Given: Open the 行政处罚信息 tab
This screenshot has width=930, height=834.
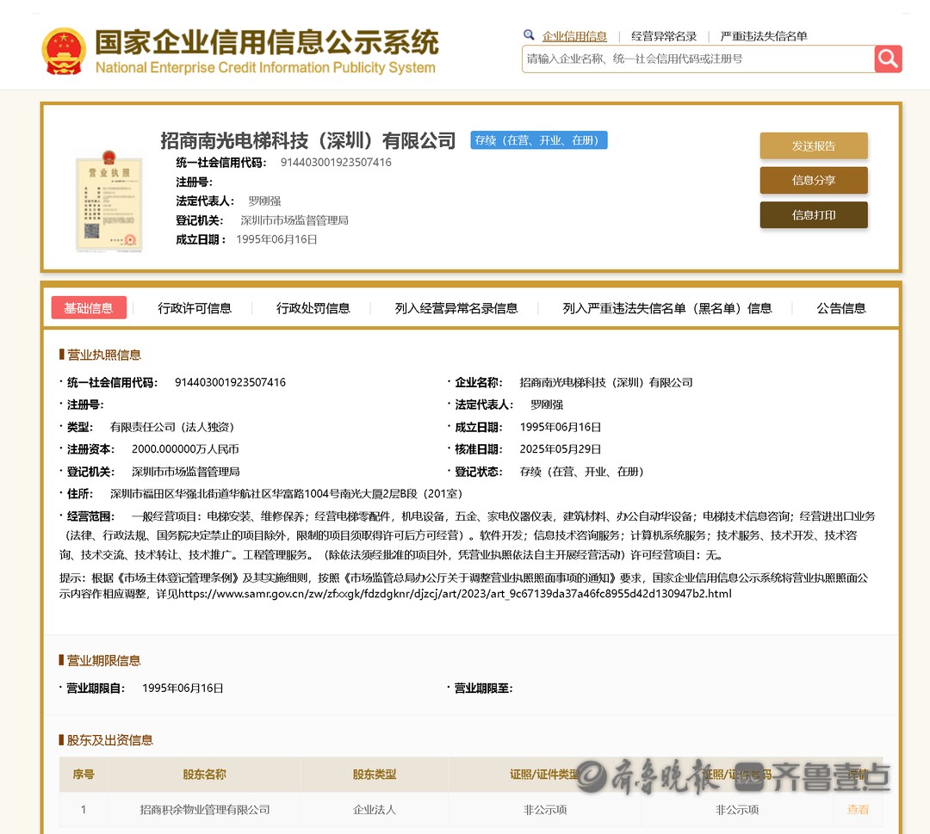Looking at the screenshot, I should [x=313, y=308].
